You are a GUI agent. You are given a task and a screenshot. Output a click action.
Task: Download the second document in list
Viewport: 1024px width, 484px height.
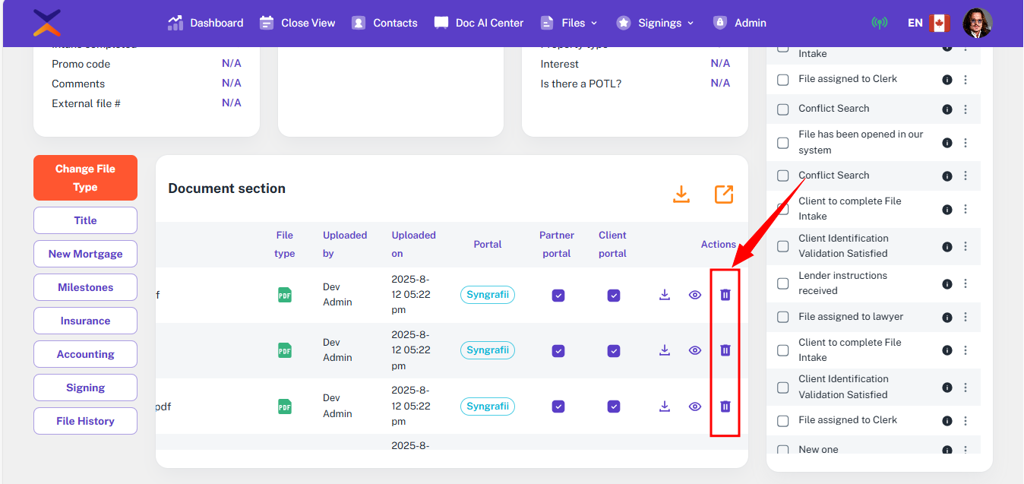665,350
